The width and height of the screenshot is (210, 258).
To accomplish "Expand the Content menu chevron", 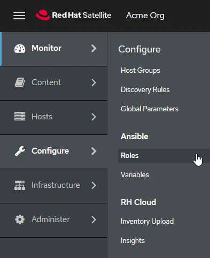I will pos(94,82).
